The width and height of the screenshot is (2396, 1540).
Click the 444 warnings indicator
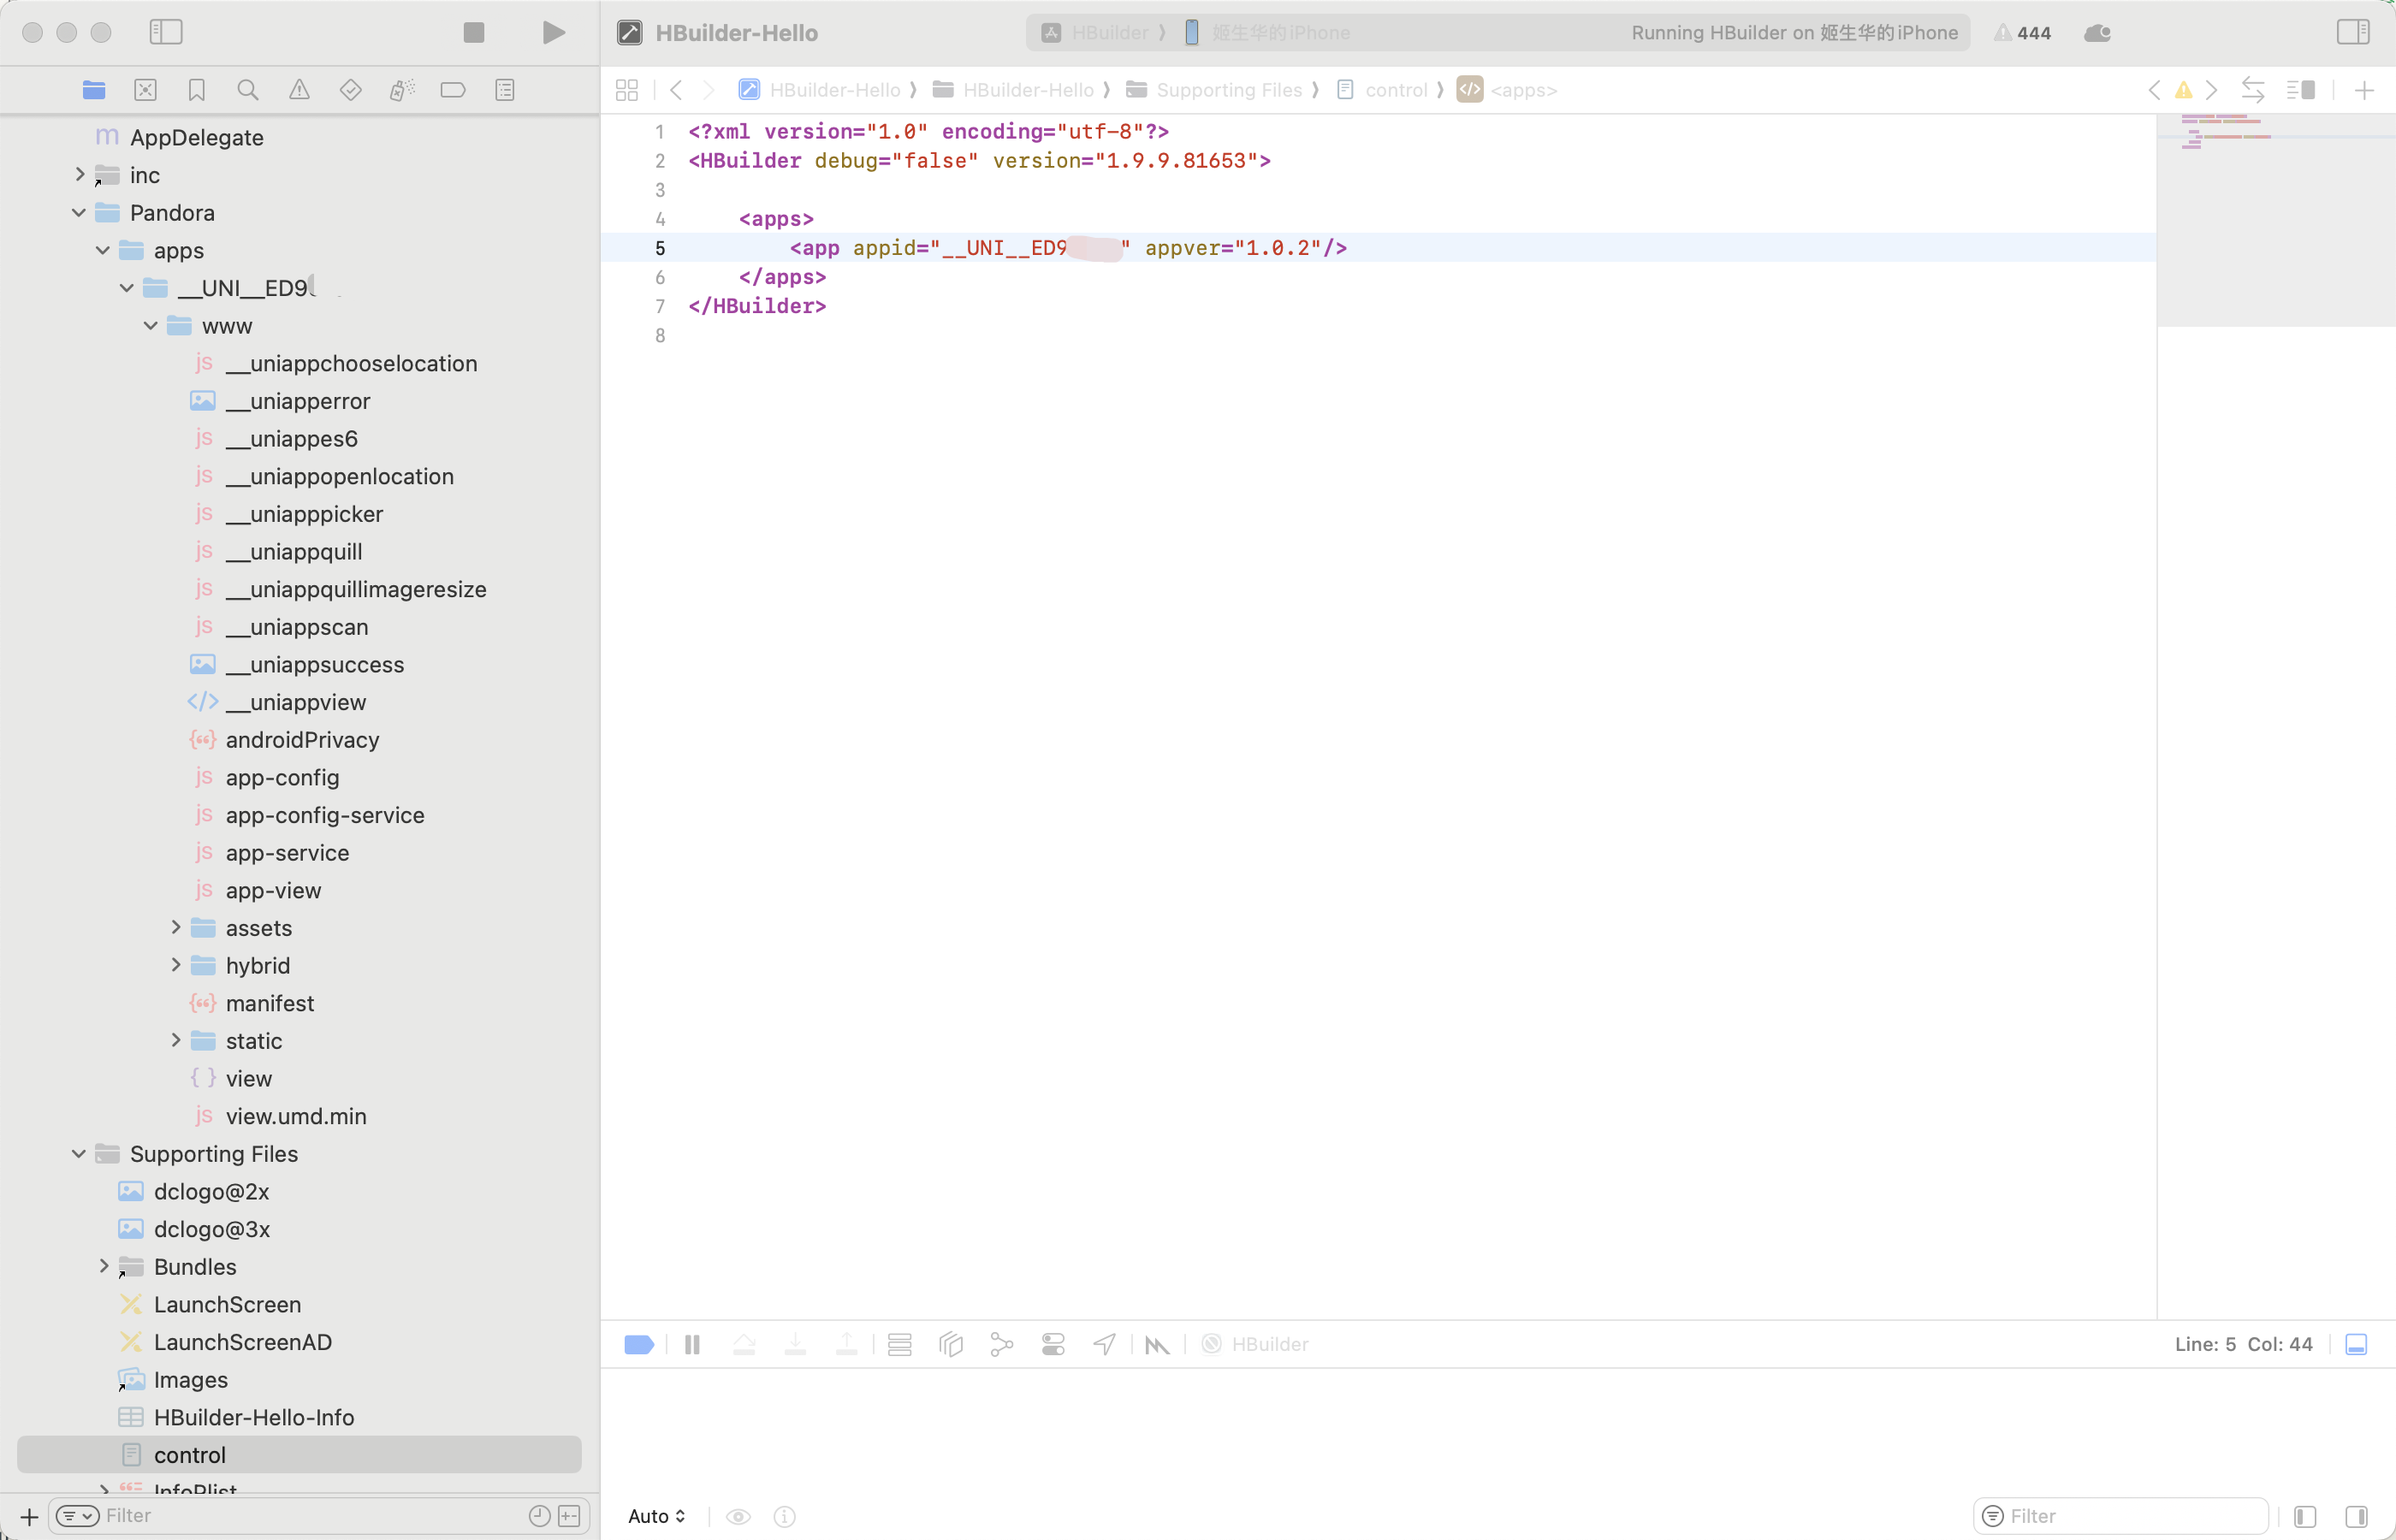point(2023,33)
